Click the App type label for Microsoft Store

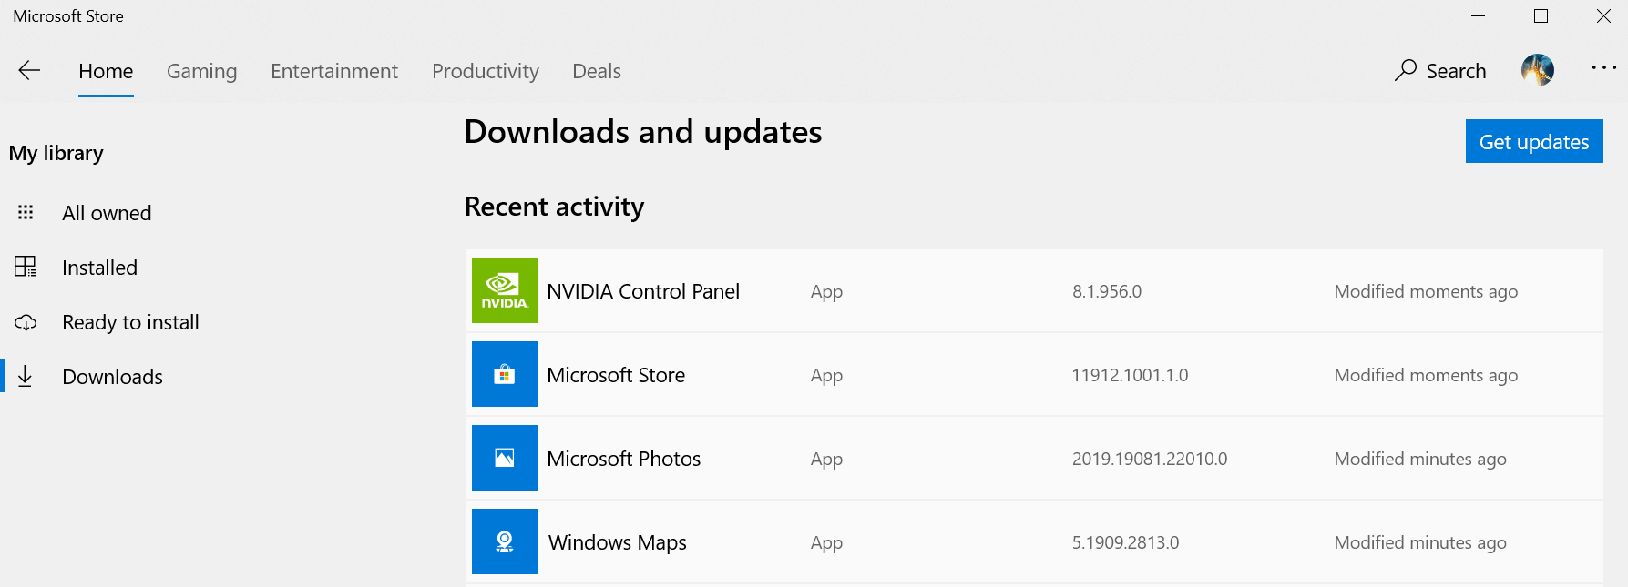coord(826,376)
